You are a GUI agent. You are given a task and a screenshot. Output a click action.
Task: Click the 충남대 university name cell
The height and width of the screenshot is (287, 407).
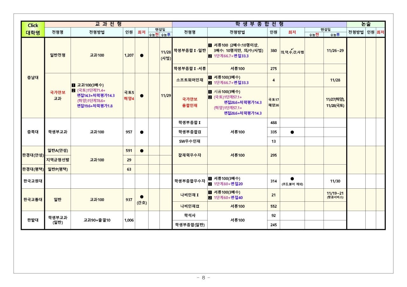tap(33, 78)
